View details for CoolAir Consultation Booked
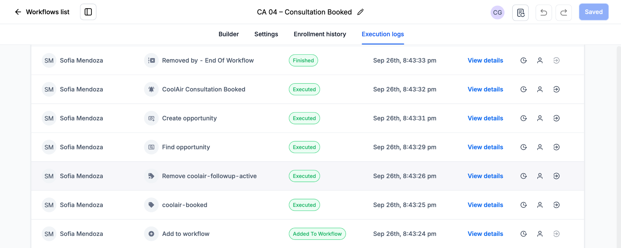 pyautogui.click(x=485, y=89)
